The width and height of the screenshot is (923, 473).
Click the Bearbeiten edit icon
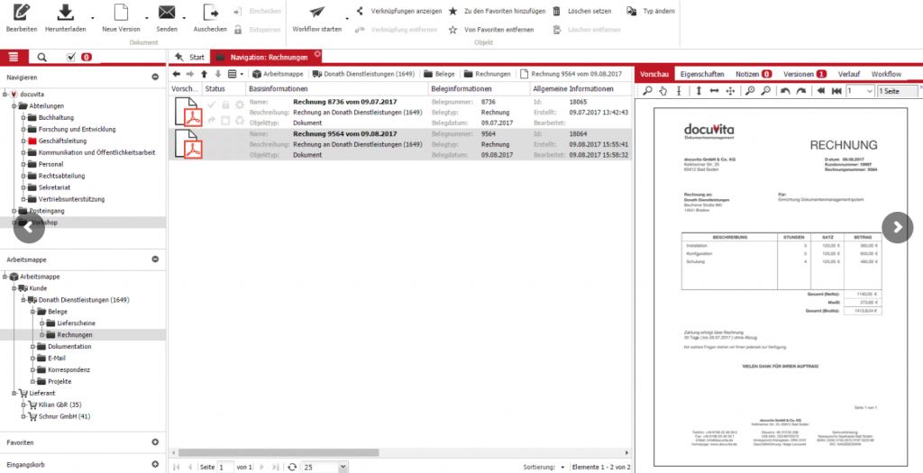click(x=20, y=13)
